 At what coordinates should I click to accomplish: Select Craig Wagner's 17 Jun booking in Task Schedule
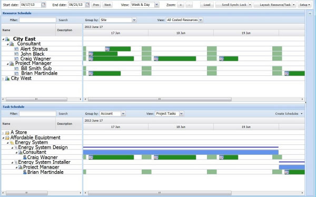111,157
